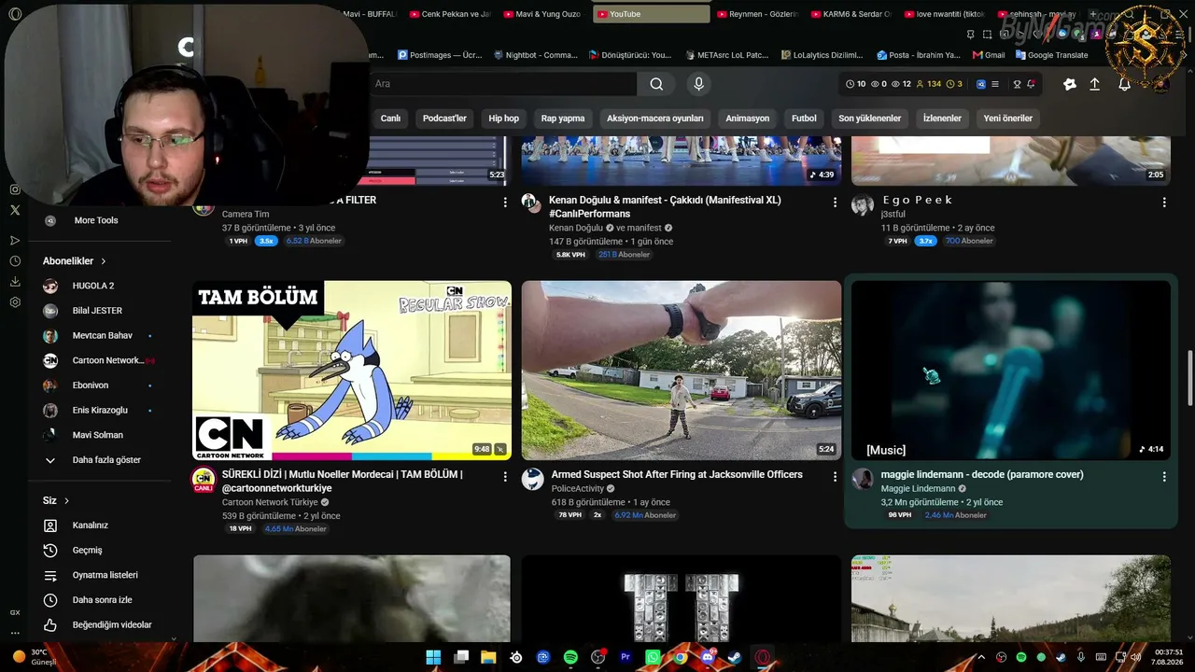This screenshot has height=672, width=1195.
Task: Open the Opera sidebar Instagram icon
Action: pyautogui.click(x=15, y=189)
